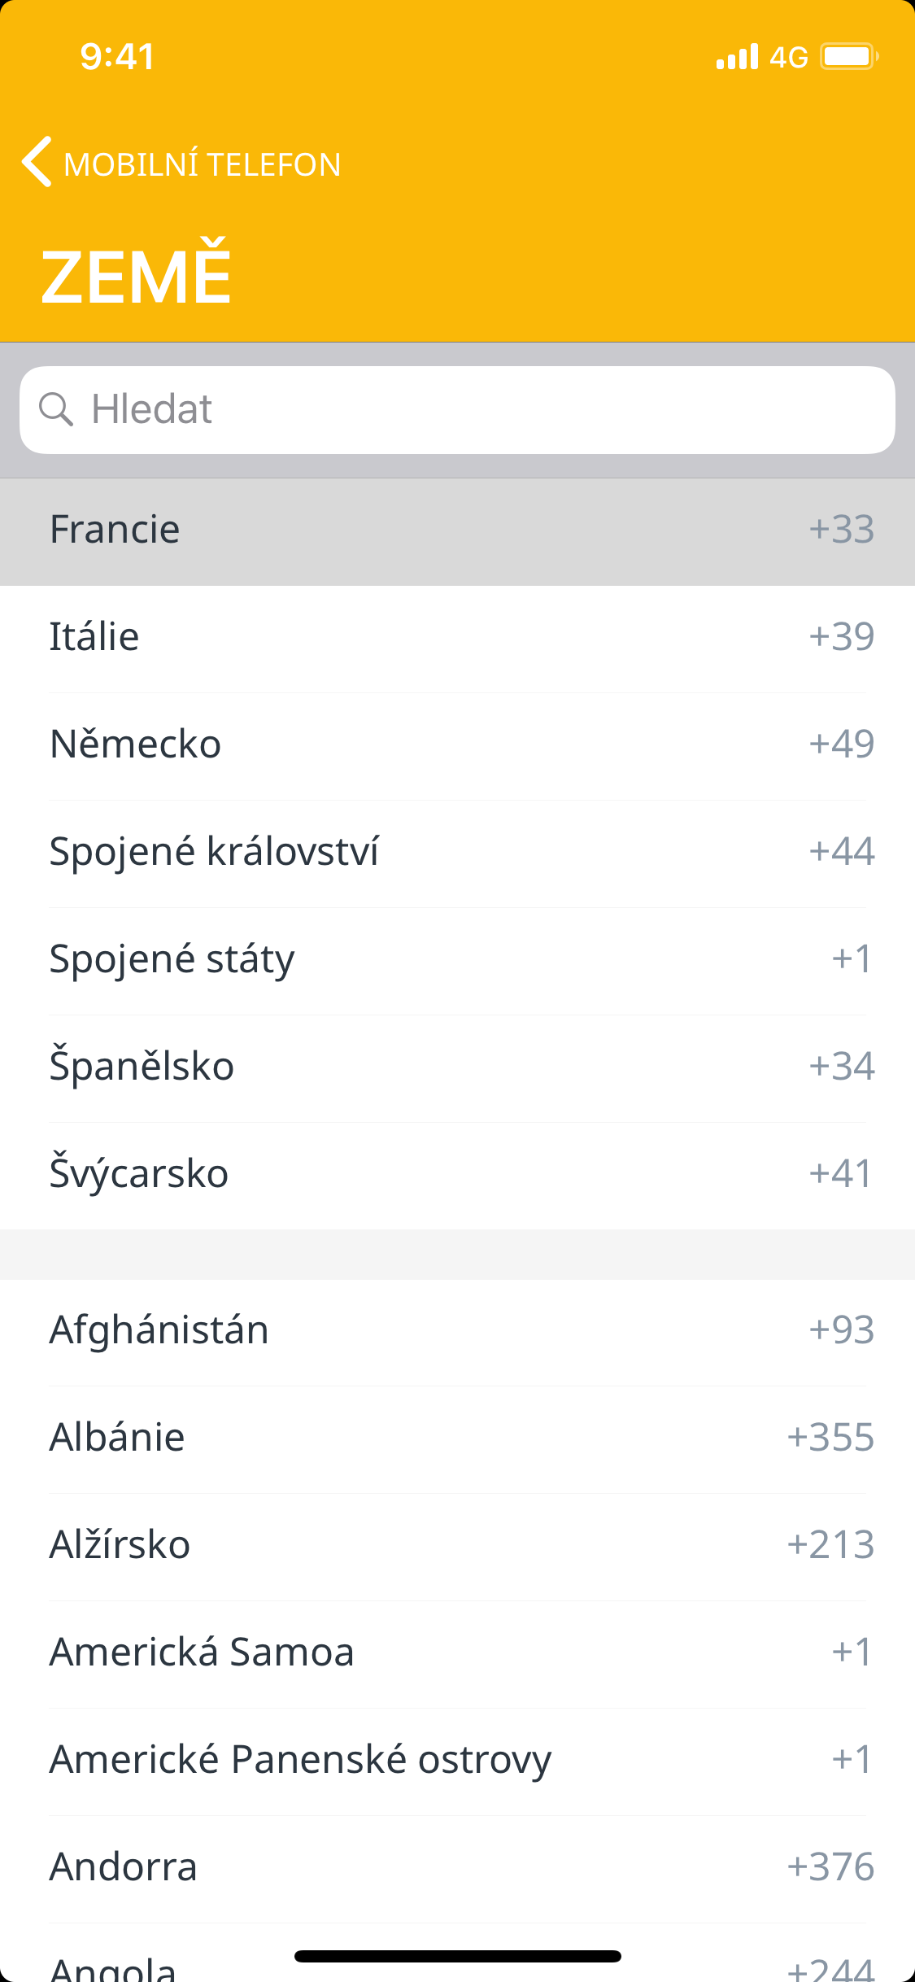The width and height of the screenshot is (915, 1982).
Task: Choose Itálie as the country
Action: coord(457,637)
